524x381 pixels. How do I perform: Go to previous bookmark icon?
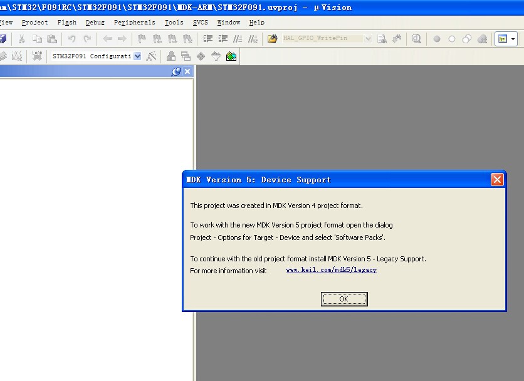point(157,39)
